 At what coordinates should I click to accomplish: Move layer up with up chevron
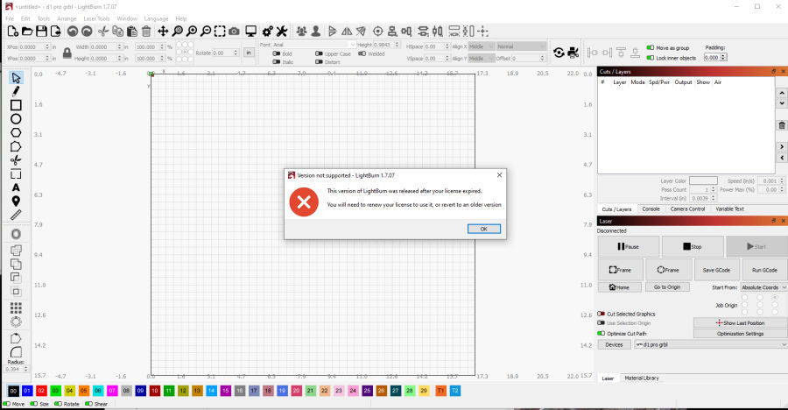[782, 93]
